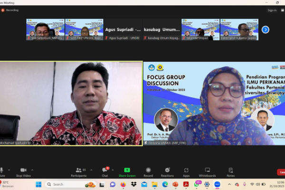Open Dropbox from the taskbar
285x190 pixels.
click(x=134, y=185)
